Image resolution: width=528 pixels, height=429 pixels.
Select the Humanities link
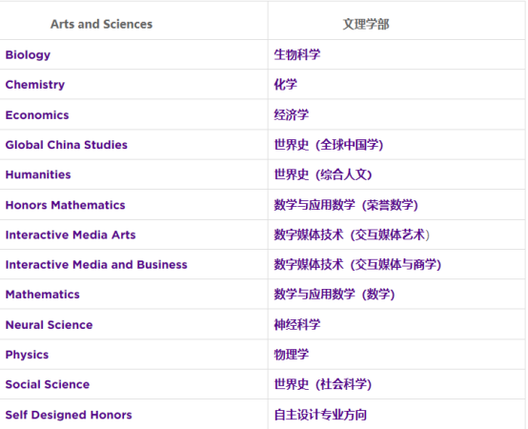pyautogui.click(x=38, y=174)
